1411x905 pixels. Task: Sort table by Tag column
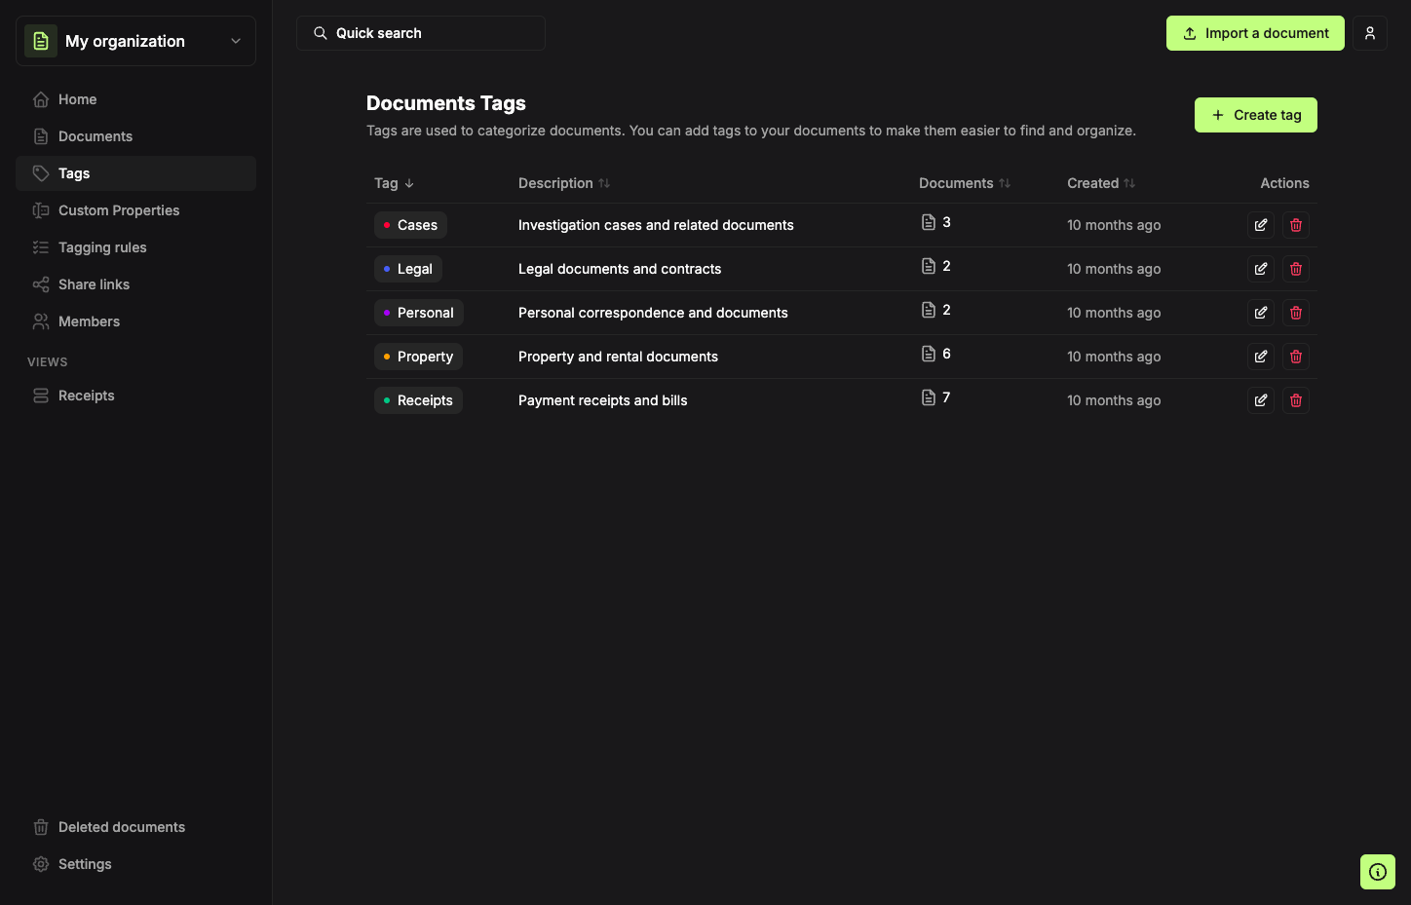pos(395,183)
